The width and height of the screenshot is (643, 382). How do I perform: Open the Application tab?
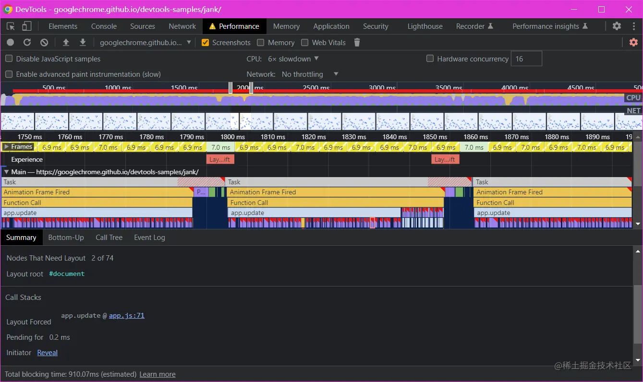tap(331, 26)
